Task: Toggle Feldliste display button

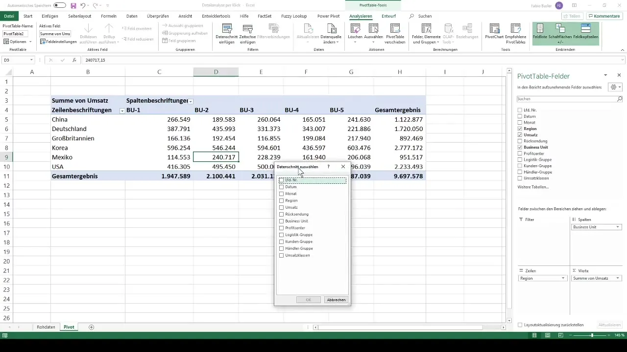Action: (540, 34)
